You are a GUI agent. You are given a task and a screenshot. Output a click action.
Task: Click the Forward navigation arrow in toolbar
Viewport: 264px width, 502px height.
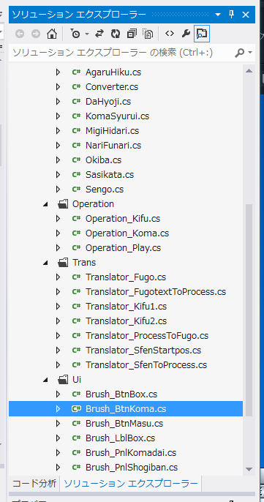[36, 34]
